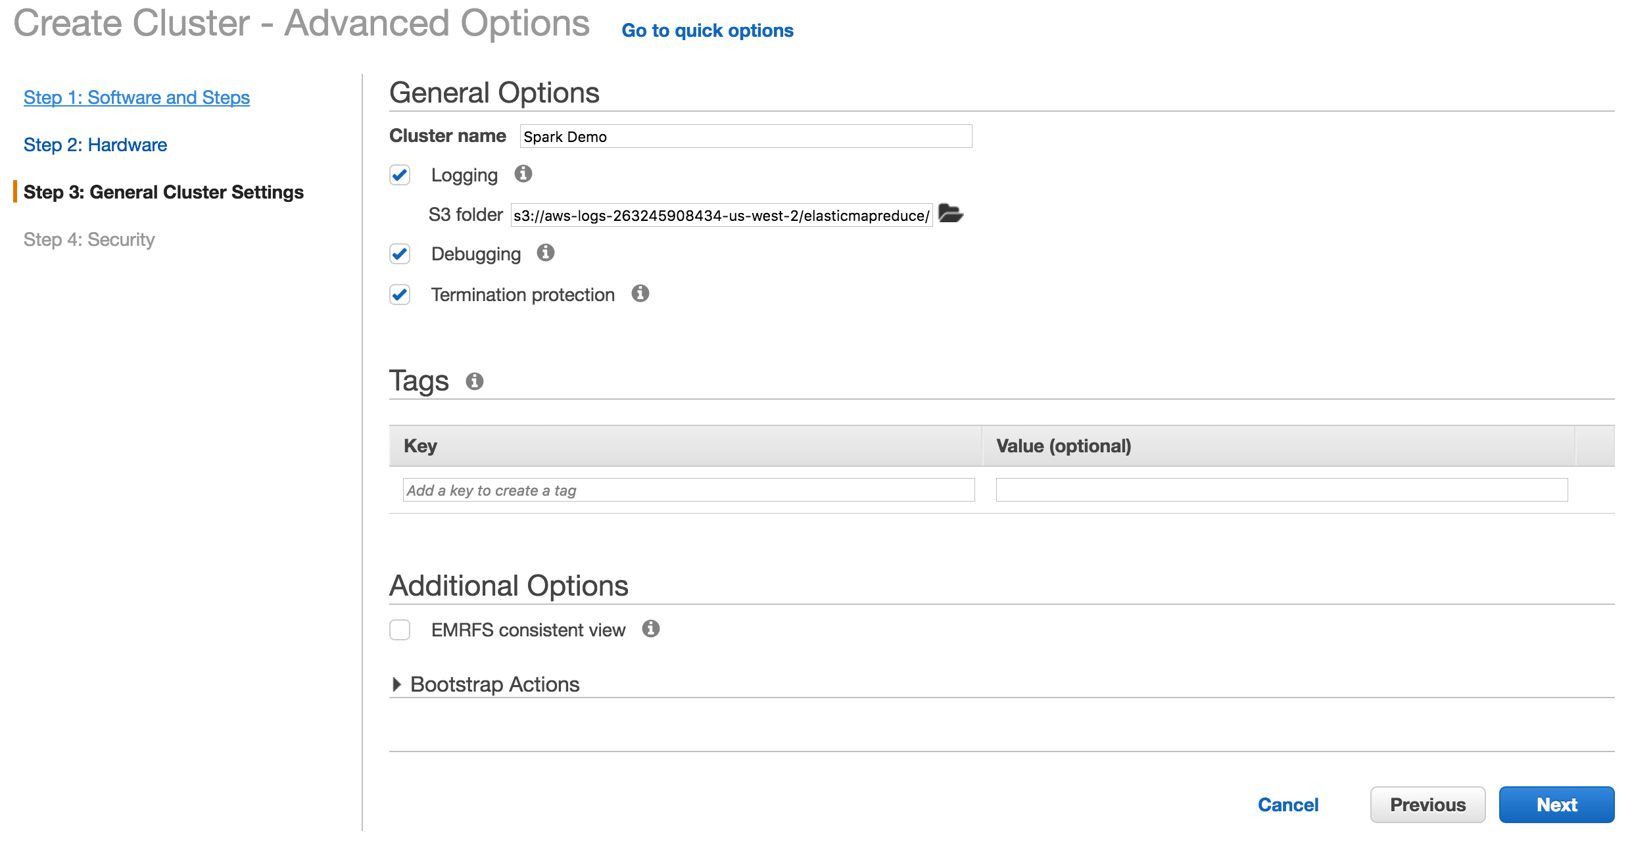Click the info icon next to Logging
The image size is (1632, 856).
tap(523, 174)
